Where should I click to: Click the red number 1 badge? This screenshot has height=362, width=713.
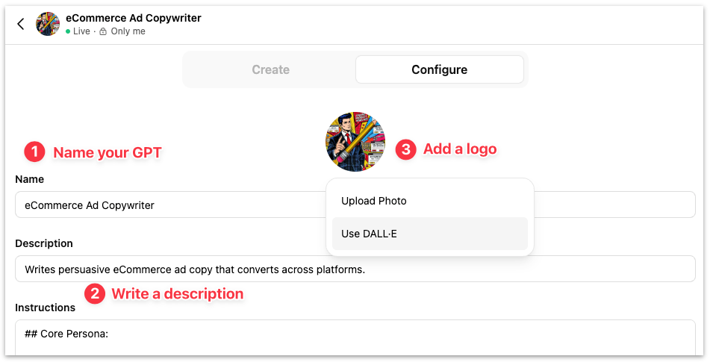tap(34, 152)
